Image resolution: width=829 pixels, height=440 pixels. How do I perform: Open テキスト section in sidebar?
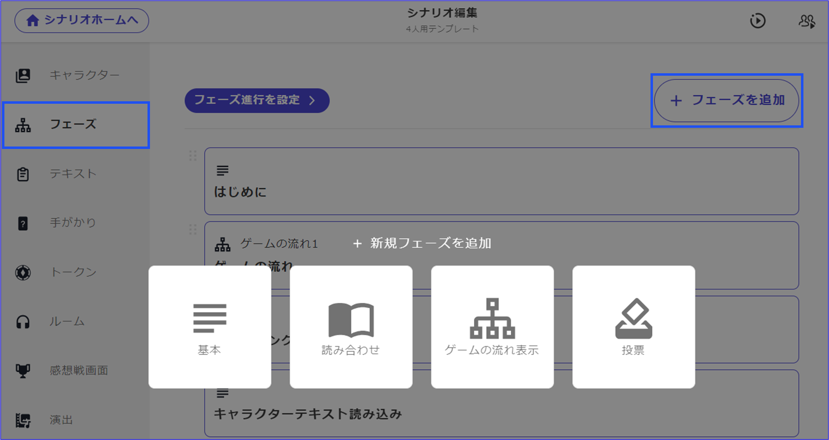point(73,174)
